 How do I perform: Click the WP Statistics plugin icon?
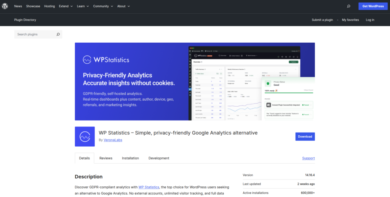pyautogui.click(x=85, y=136)
